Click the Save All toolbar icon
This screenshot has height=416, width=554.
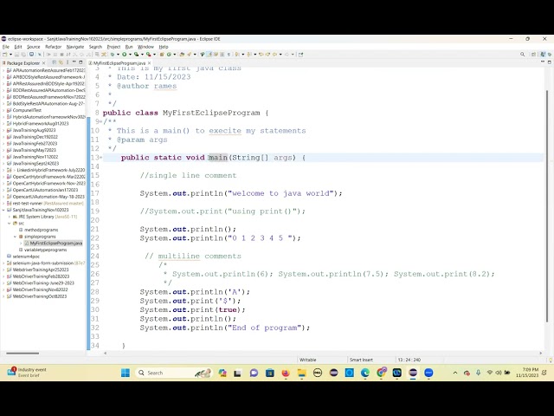click(x=23, y=55)
